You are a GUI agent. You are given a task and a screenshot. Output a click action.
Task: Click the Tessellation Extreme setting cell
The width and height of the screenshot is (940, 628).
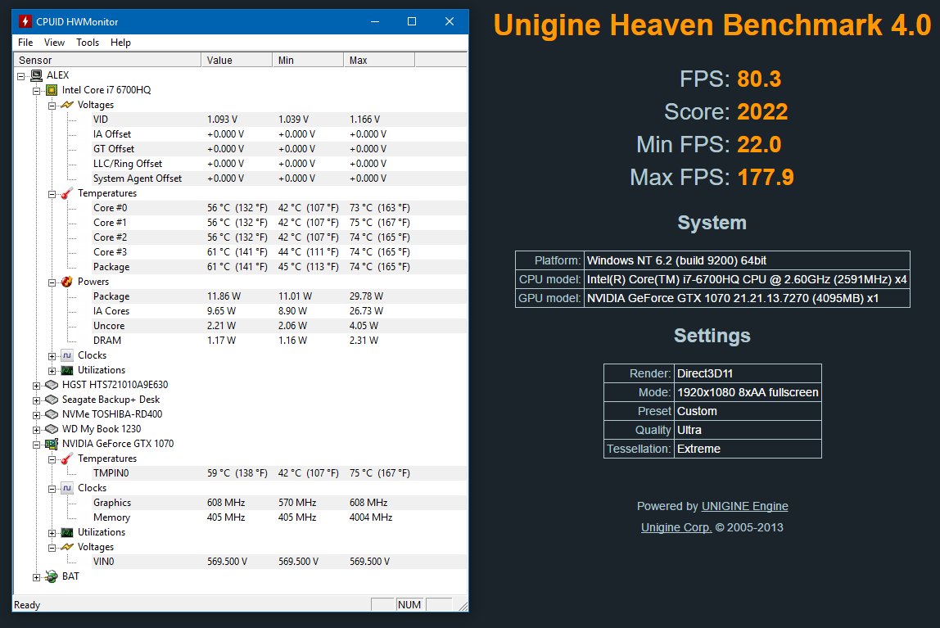coord(748,449)
